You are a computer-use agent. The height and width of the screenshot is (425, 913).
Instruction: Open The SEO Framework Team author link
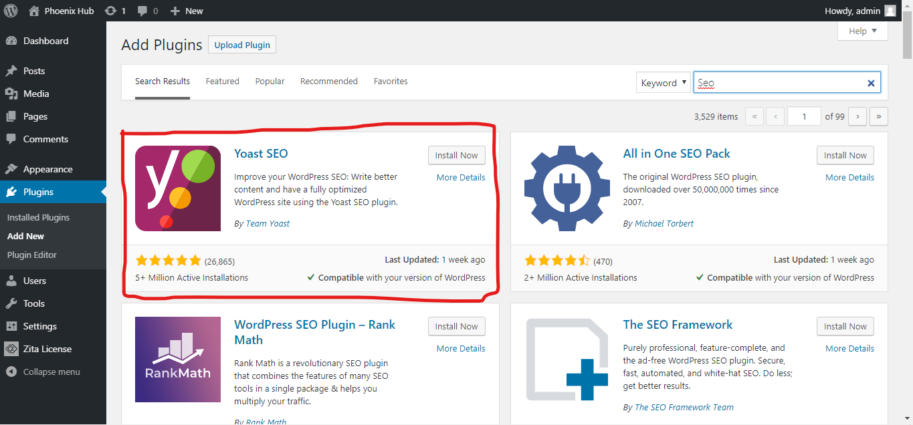tap(684, 408)
